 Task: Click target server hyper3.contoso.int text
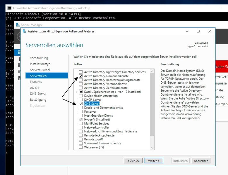point(198,46)
